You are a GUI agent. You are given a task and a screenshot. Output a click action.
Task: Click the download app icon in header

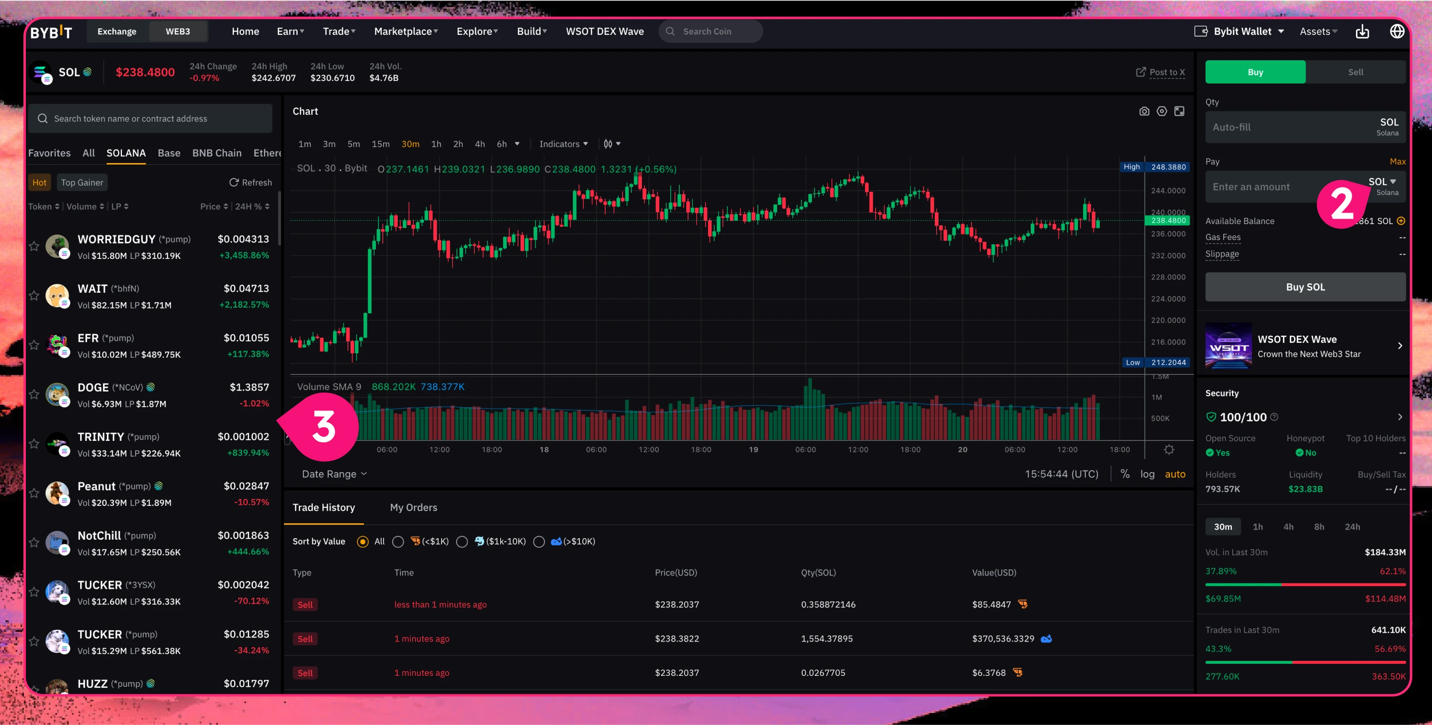pyautogui.click(x=1362, y=32)
